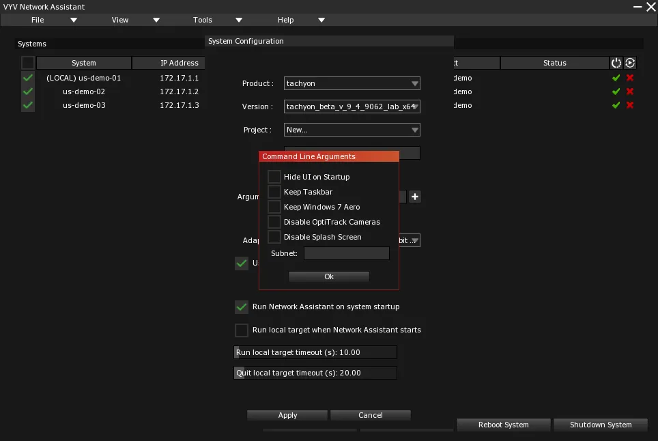
Task: Click IP address 172.17.1.2
Action: (180, 91)
